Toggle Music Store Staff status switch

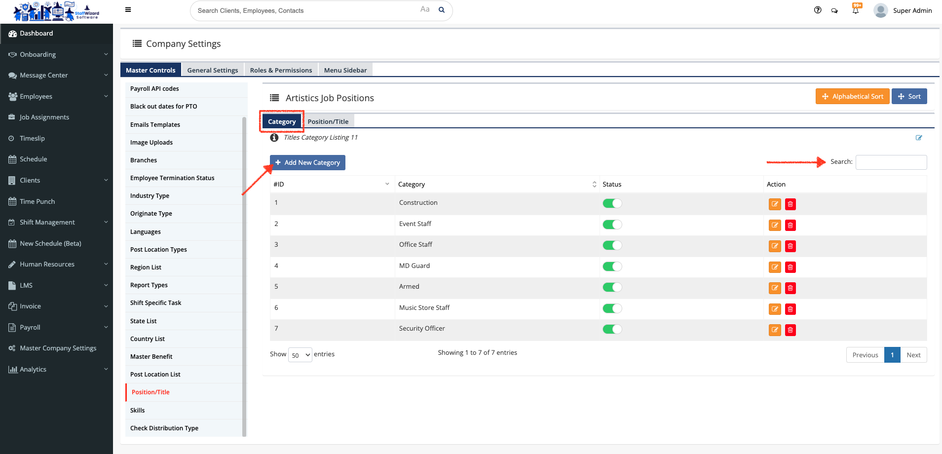coord(612,308)
